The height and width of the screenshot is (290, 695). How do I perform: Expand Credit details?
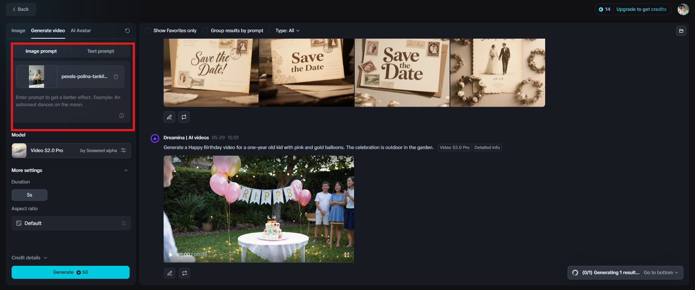coord(29,258)
